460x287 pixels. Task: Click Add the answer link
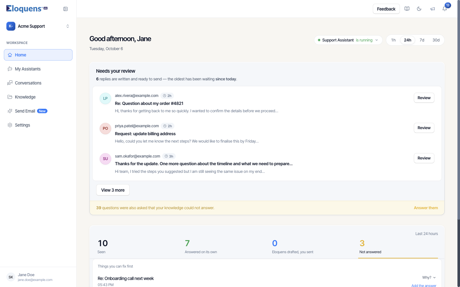[424, 285]
